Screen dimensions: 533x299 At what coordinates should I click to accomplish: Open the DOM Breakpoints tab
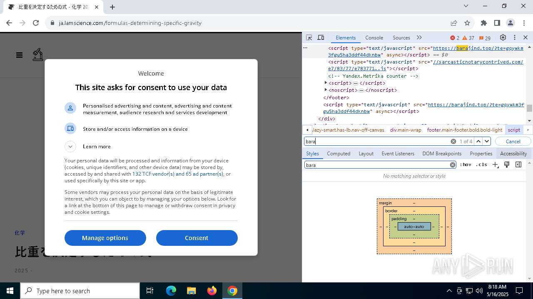click(442, 153)
